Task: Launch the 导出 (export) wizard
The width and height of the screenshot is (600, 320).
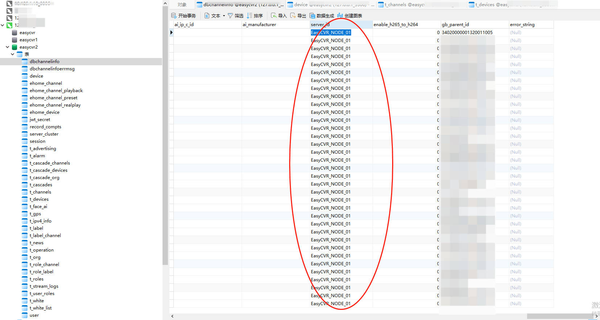Action: point(298,16)
